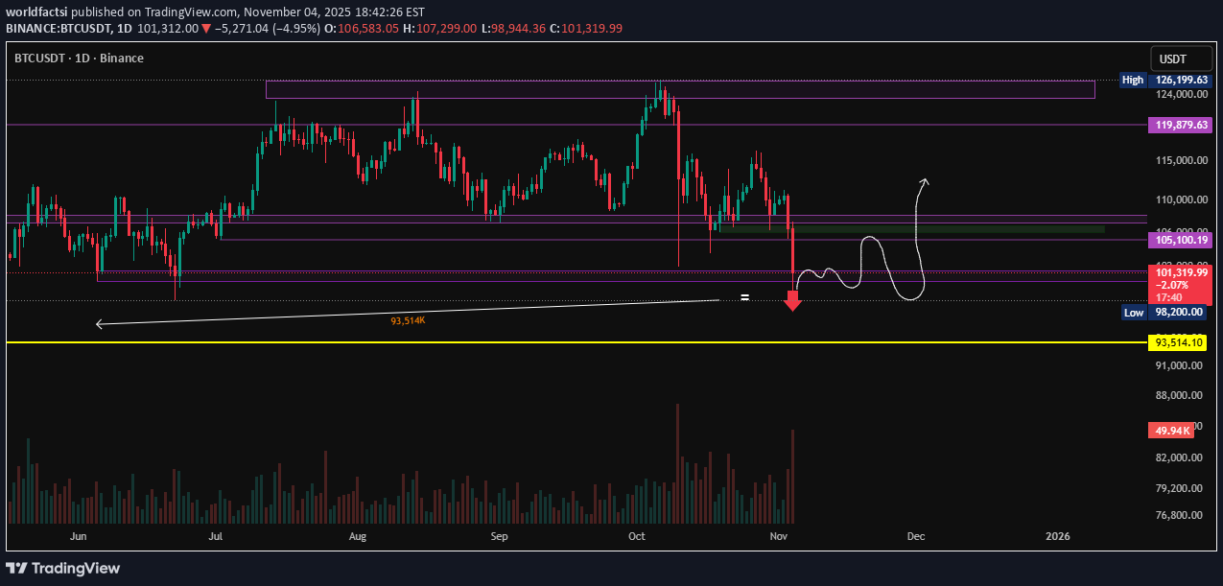Open the USDT currency selector
The height and width of the screenshot is (586, 1223).
click(1180, 59)
